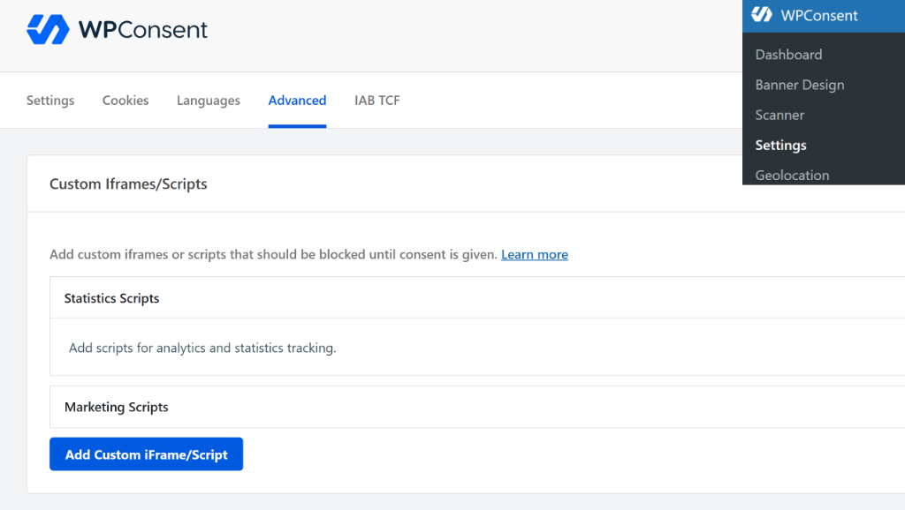Click the WPConsent brand name text
905x510 pixels.
tap(141, 29)
